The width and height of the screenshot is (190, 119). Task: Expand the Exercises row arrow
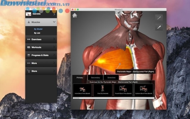tap(54, 39)
